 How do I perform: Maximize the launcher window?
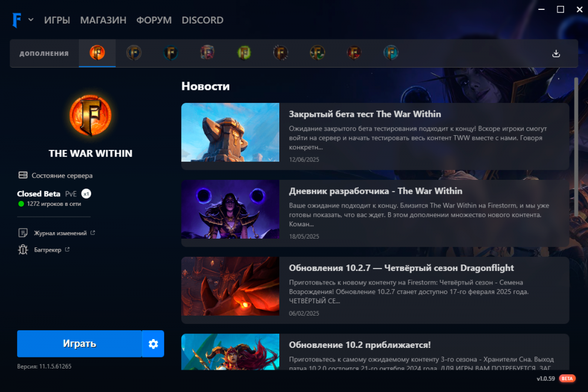(x=560, y=9)
